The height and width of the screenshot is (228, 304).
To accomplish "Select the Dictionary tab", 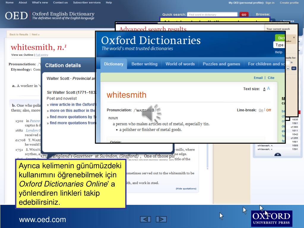I will (114, 64).
